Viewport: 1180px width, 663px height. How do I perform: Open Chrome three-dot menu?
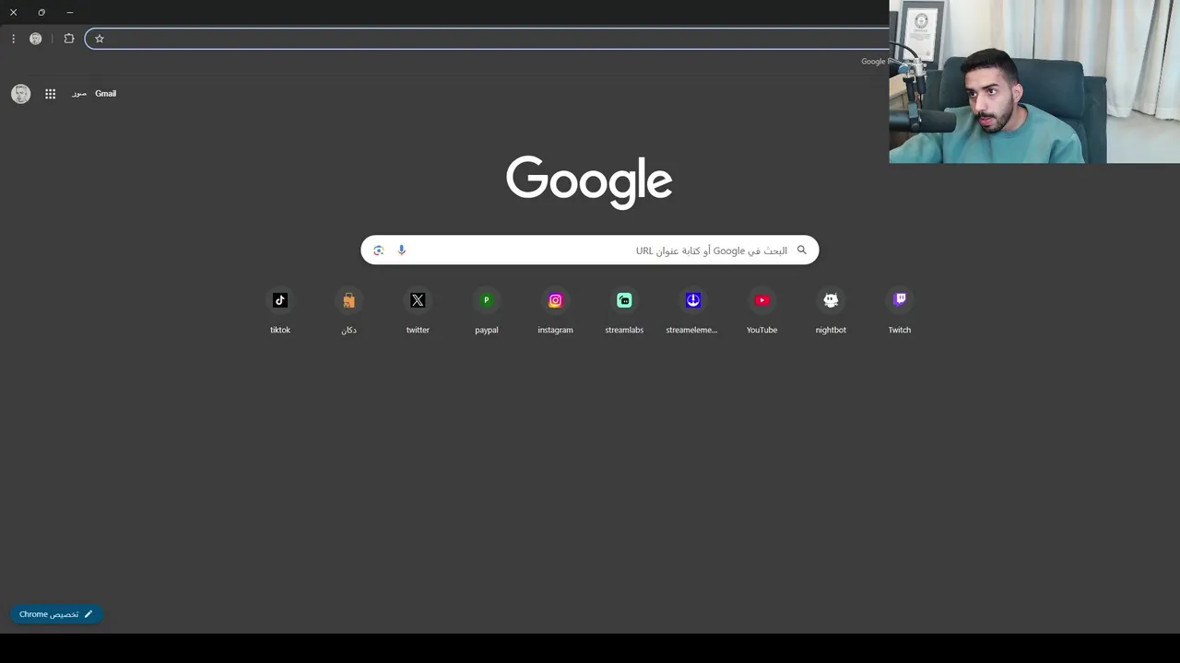[x=13, y=39]
